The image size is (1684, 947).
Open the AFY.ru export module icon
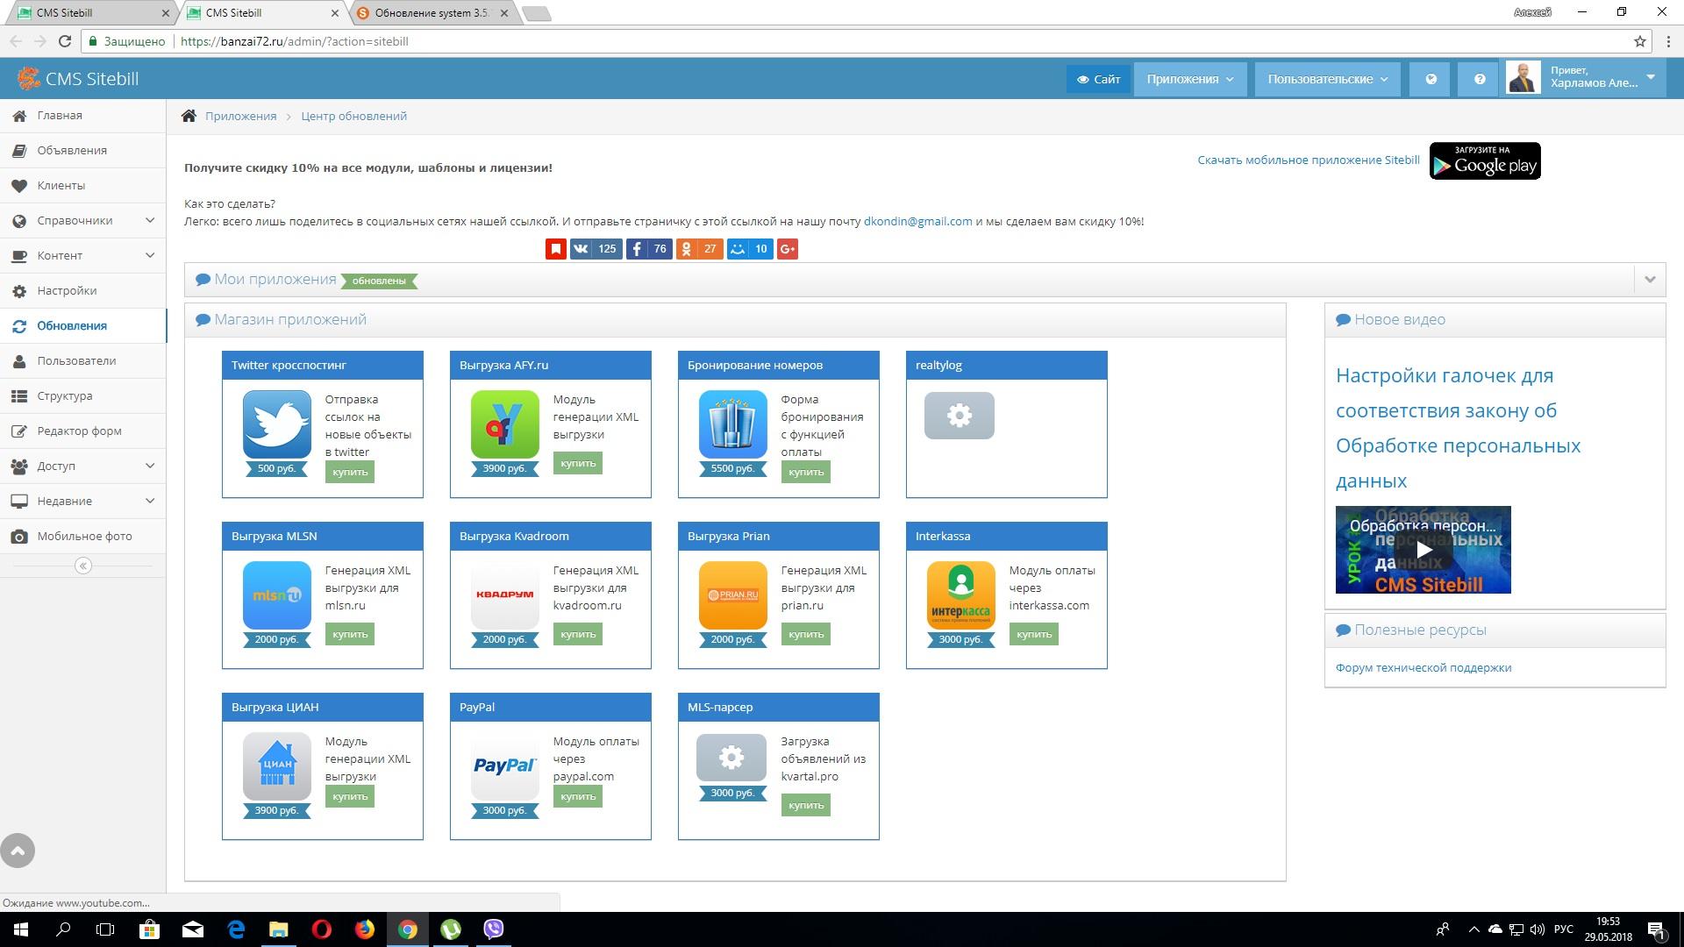coord(505,424)
